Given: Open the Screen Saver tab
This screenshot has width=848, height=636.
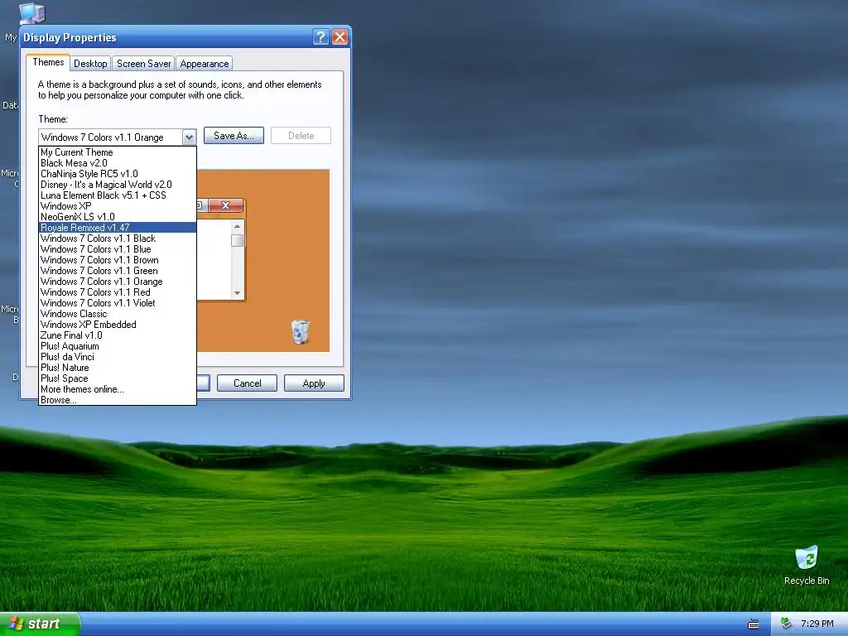Looking at the screenshot, I should (143, 63).
